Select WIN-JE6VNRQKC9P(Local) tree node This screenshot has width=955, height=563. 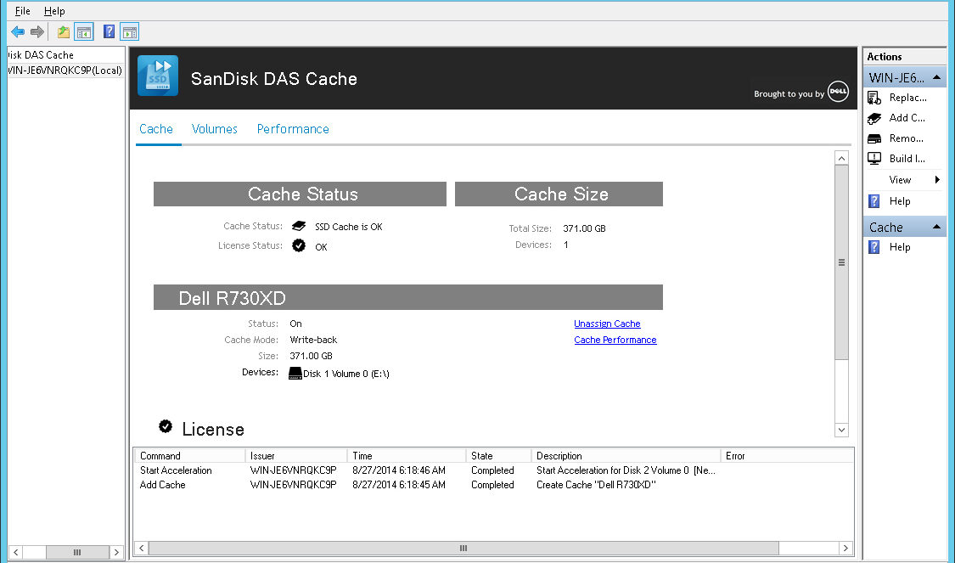click(x=65, y=70)
